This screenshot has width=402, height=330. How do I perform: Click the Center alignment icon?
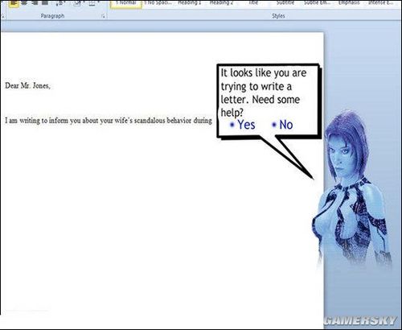point(25,3)
